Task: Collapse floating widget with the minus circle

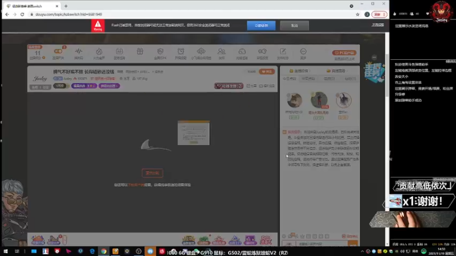Action: click(x=374, y=57)
